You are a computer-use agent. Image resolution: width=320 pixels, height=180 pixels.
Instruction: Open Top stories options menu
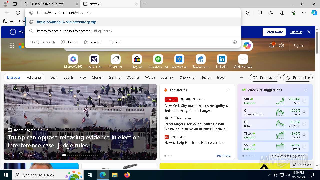click(227, 90)
